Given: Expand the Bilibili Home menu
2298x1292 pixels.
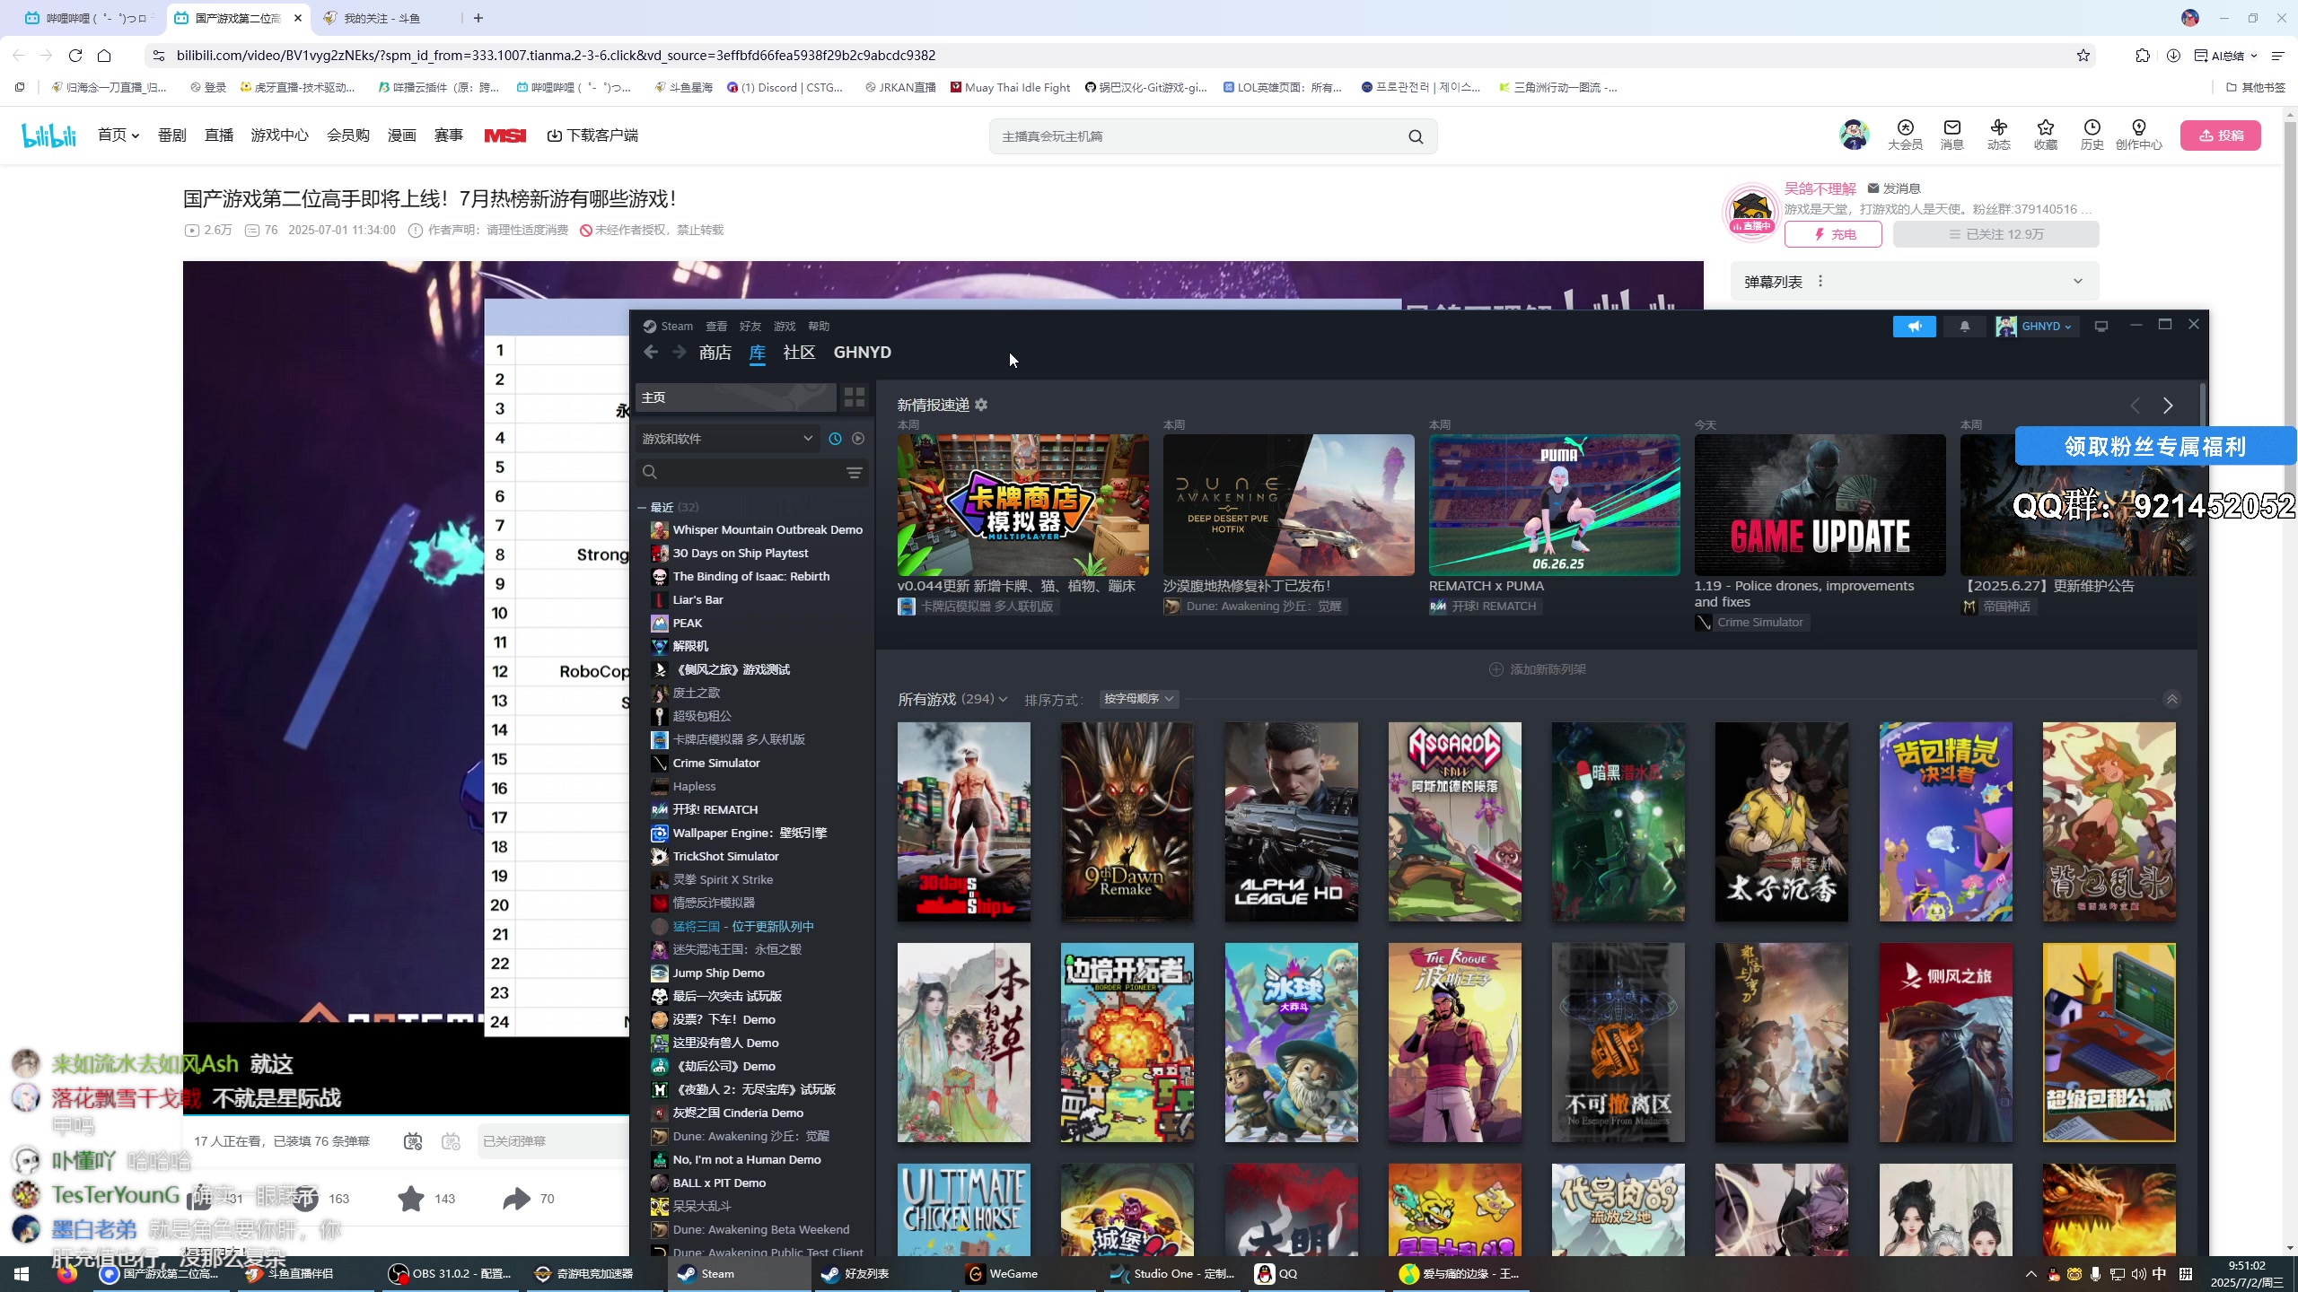Looking at the screenshot, I should [x=118, y=135].
